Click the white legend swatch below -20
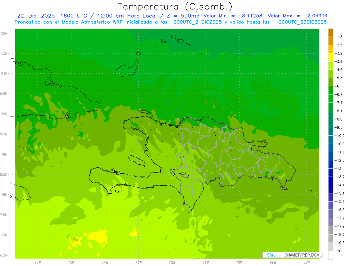The image size is (344, 266). (331, 255)
